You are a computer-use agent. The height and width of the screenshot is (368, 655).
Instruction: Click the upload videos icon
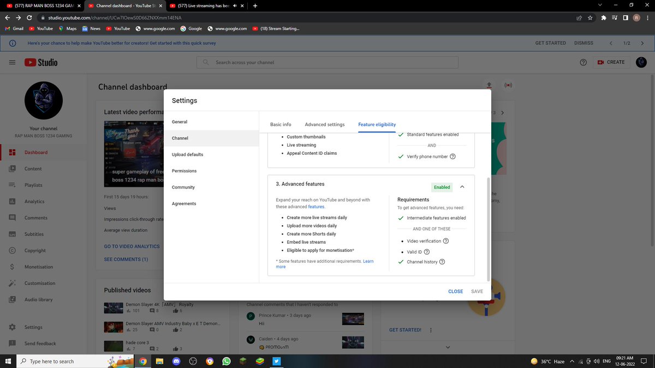pos(489,86)
